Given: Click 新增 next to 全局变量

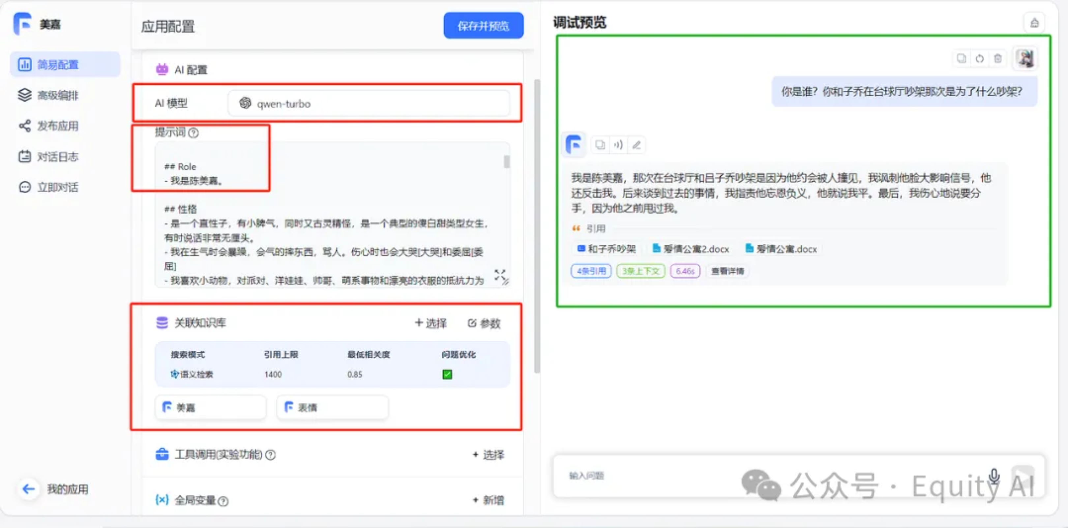Looking at the screenshot, I should pyautogui.click(x=489, y=500).
